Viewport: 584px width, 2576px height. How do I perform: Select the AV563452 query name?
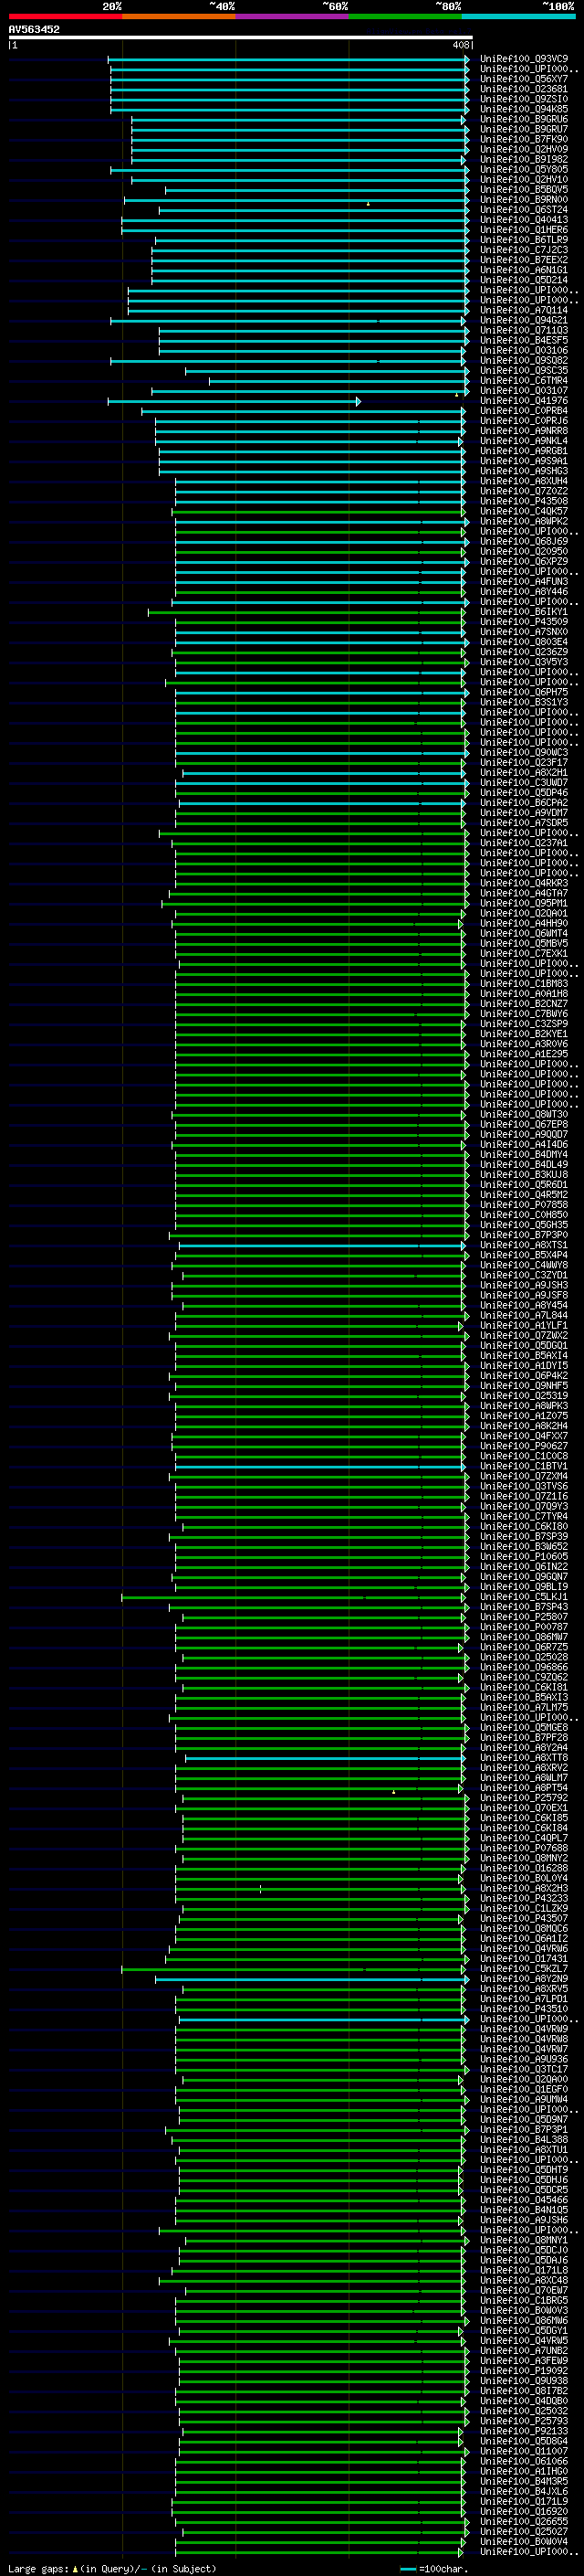tap(34, 29)
